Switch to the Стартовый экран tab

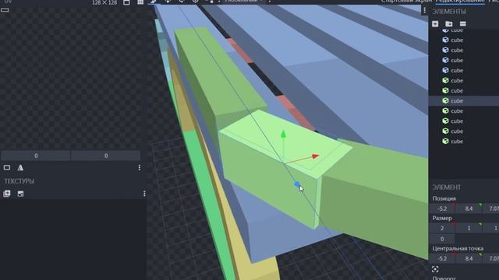(406, 2)
